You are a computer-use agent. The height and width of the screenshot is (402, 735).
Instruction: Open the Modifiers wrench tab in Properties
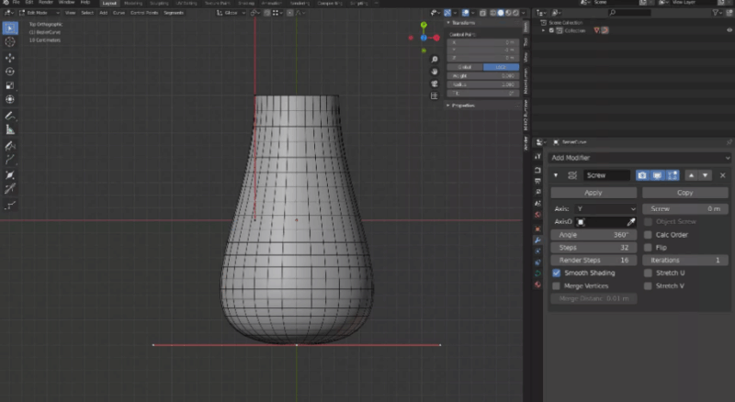coord(537,240)
